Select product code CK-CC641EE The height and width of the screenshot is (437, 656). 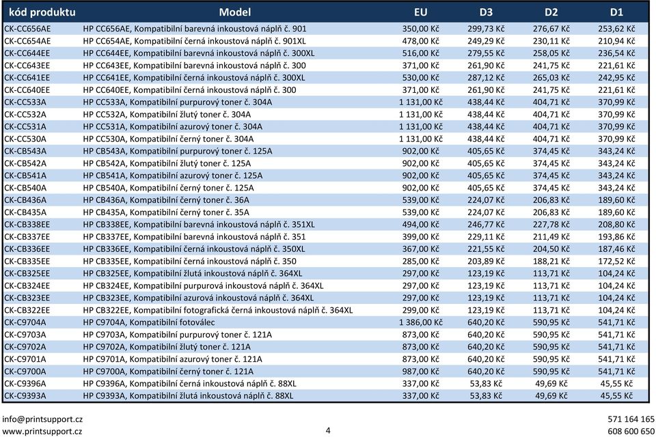click(x=27, y=78)
